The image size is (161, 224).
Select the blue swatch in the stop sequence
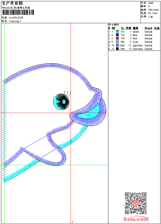click(x=117, y=35)
